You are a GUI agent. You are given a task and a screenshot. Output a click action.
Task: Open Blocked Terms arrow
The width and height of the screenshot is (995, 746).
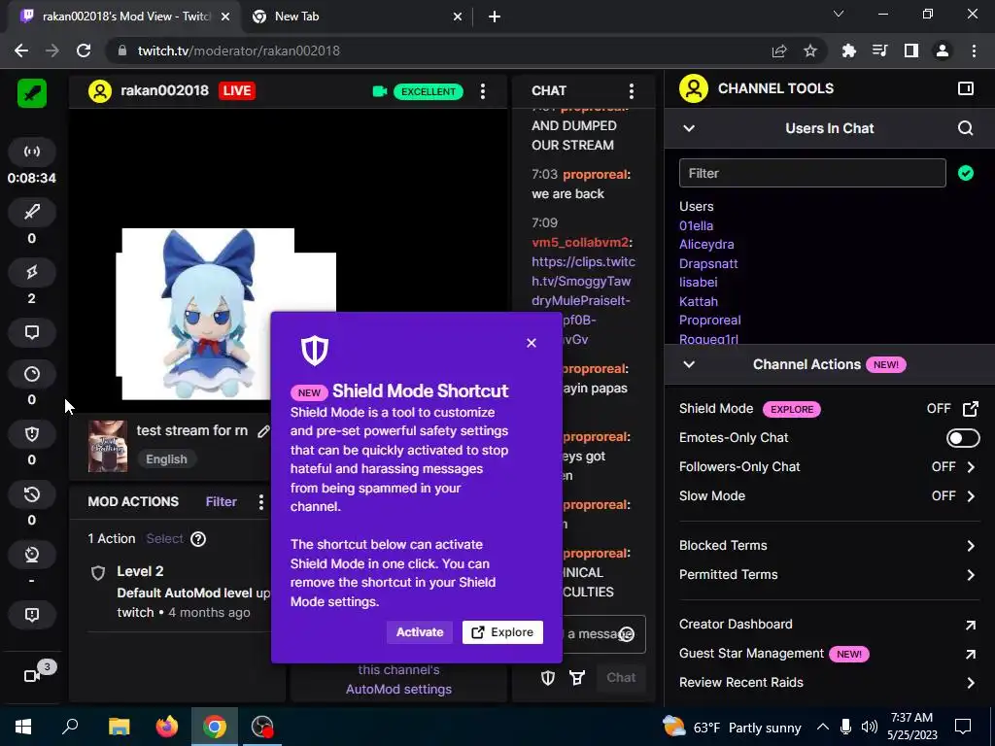[x=971, y=546]
